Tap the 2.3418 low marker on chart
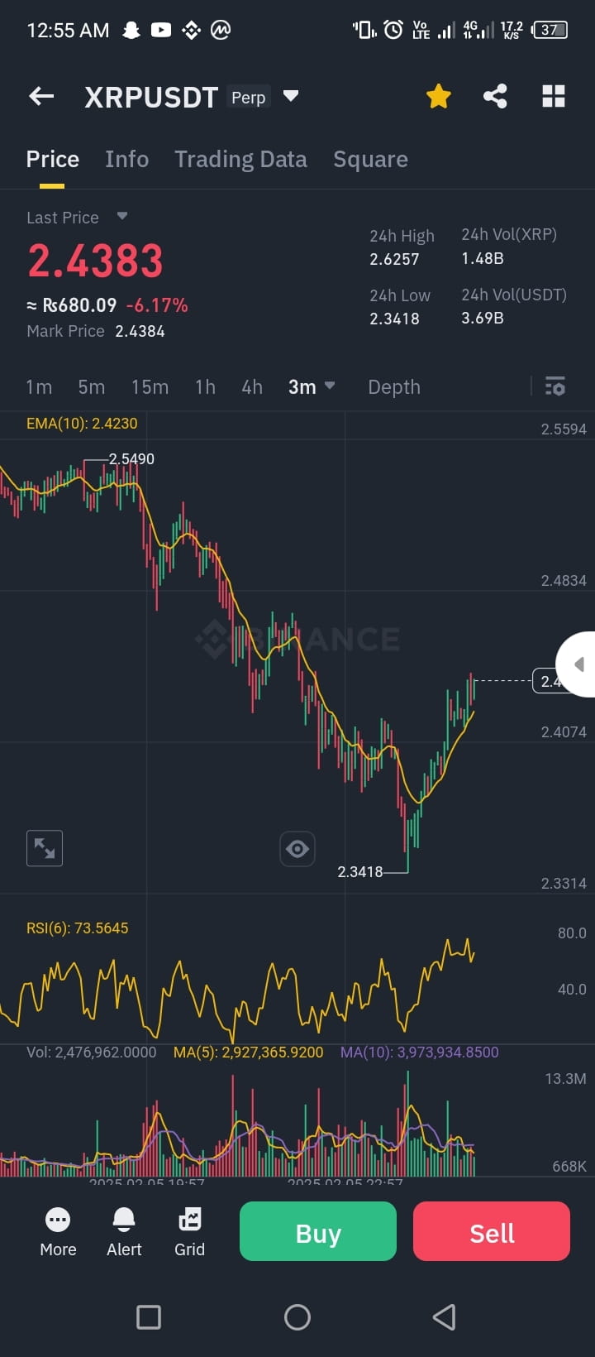595x1357 pixels. [x=360, y=871]
